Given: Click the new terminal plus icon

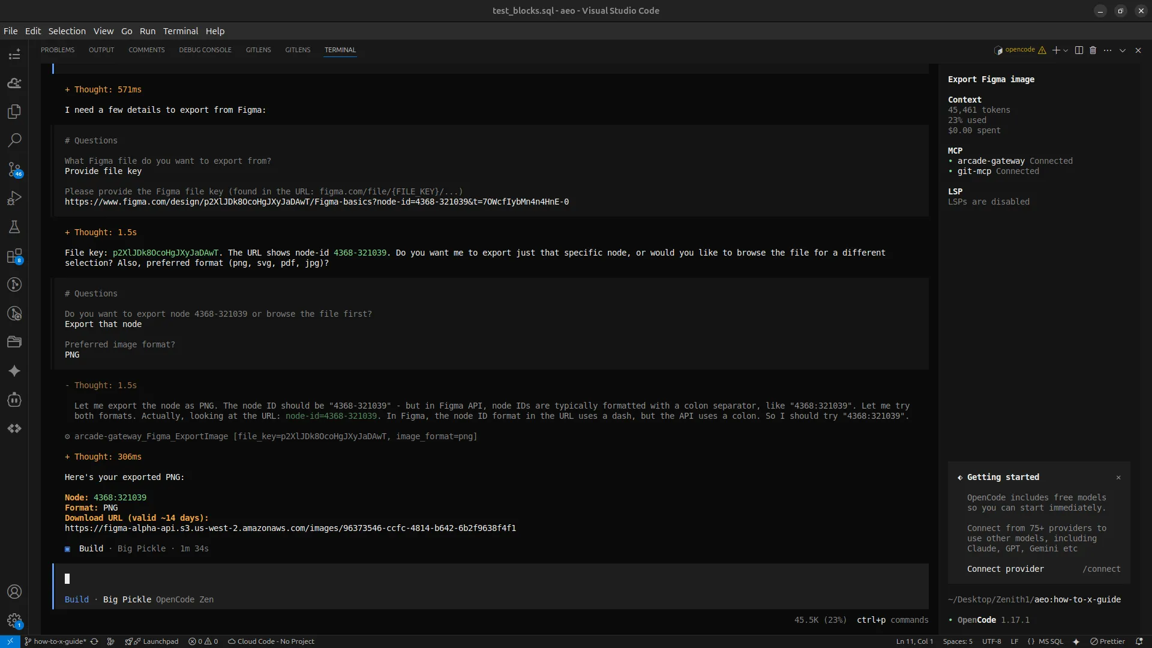Looking at the screenshot, I should [x=1056, y=50].
